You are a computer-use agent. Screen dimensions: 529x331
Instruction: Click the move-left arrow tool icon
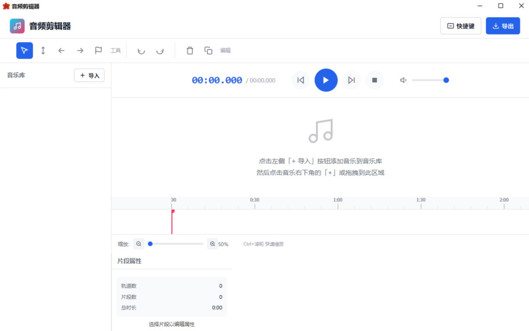click(61, 50)
